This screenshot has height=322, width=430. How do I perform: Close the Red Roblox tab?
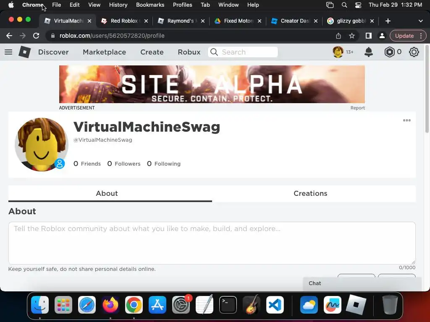click(x=146, y=21)
